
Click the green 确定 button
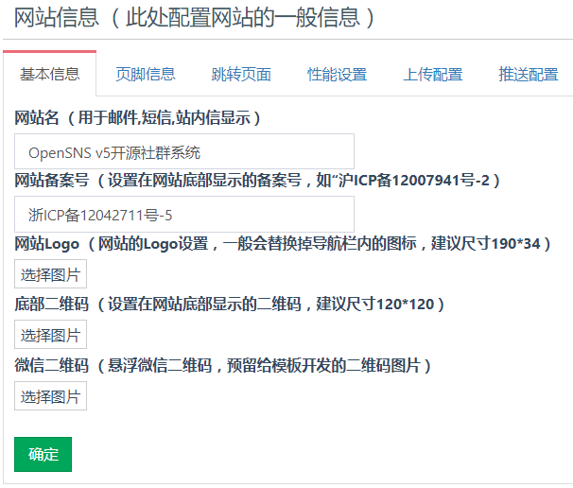(43, 454)
